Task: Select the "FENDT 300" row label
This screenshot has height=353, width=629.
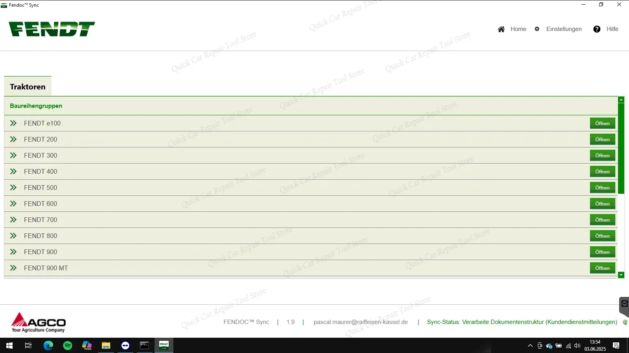Action: tap(40, 155)
